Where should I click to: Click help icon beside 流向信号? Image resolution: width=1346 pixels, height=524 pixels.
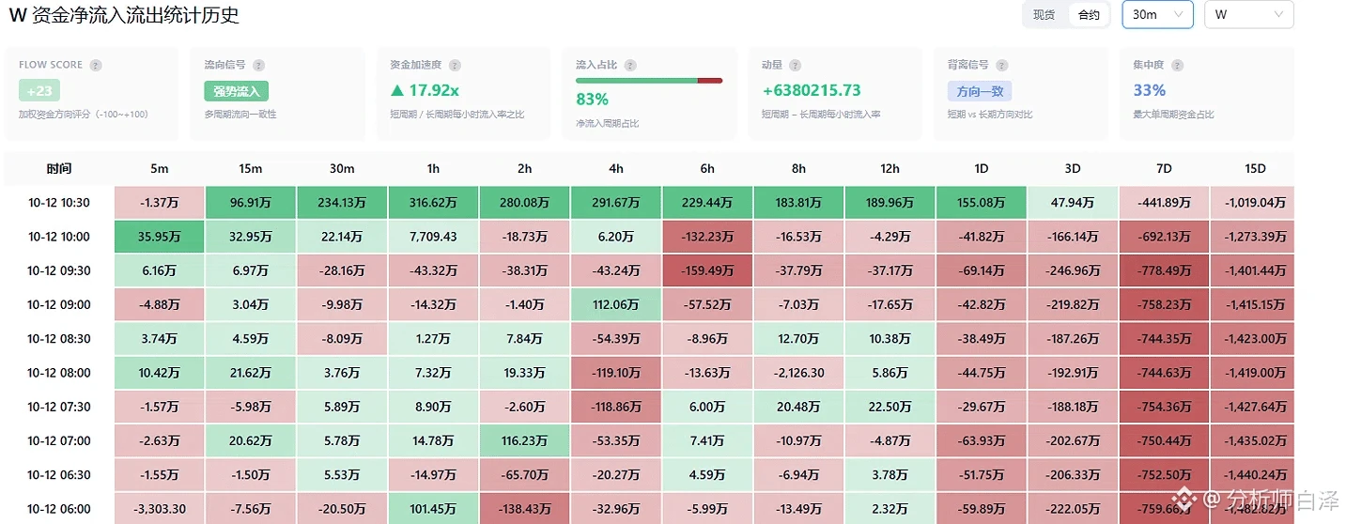tap(259, 66)
